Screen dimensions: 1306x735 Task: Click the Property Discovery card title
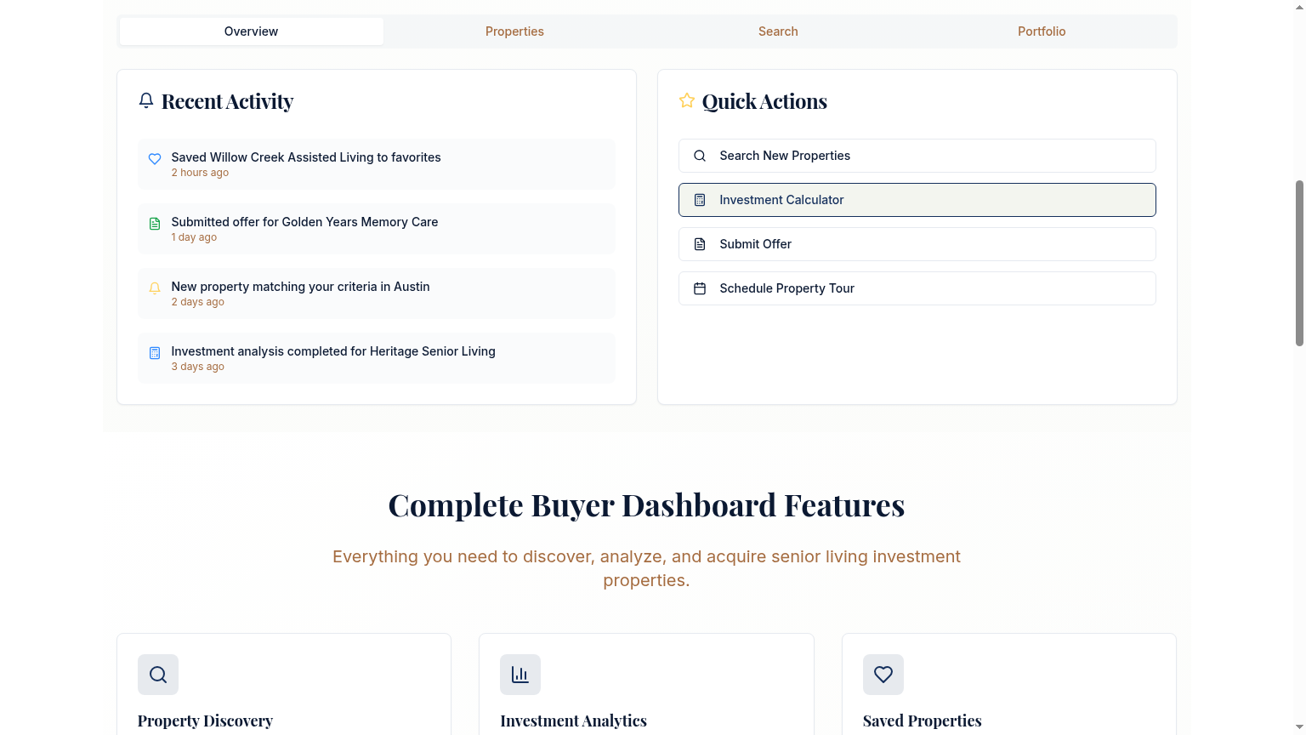205,721
